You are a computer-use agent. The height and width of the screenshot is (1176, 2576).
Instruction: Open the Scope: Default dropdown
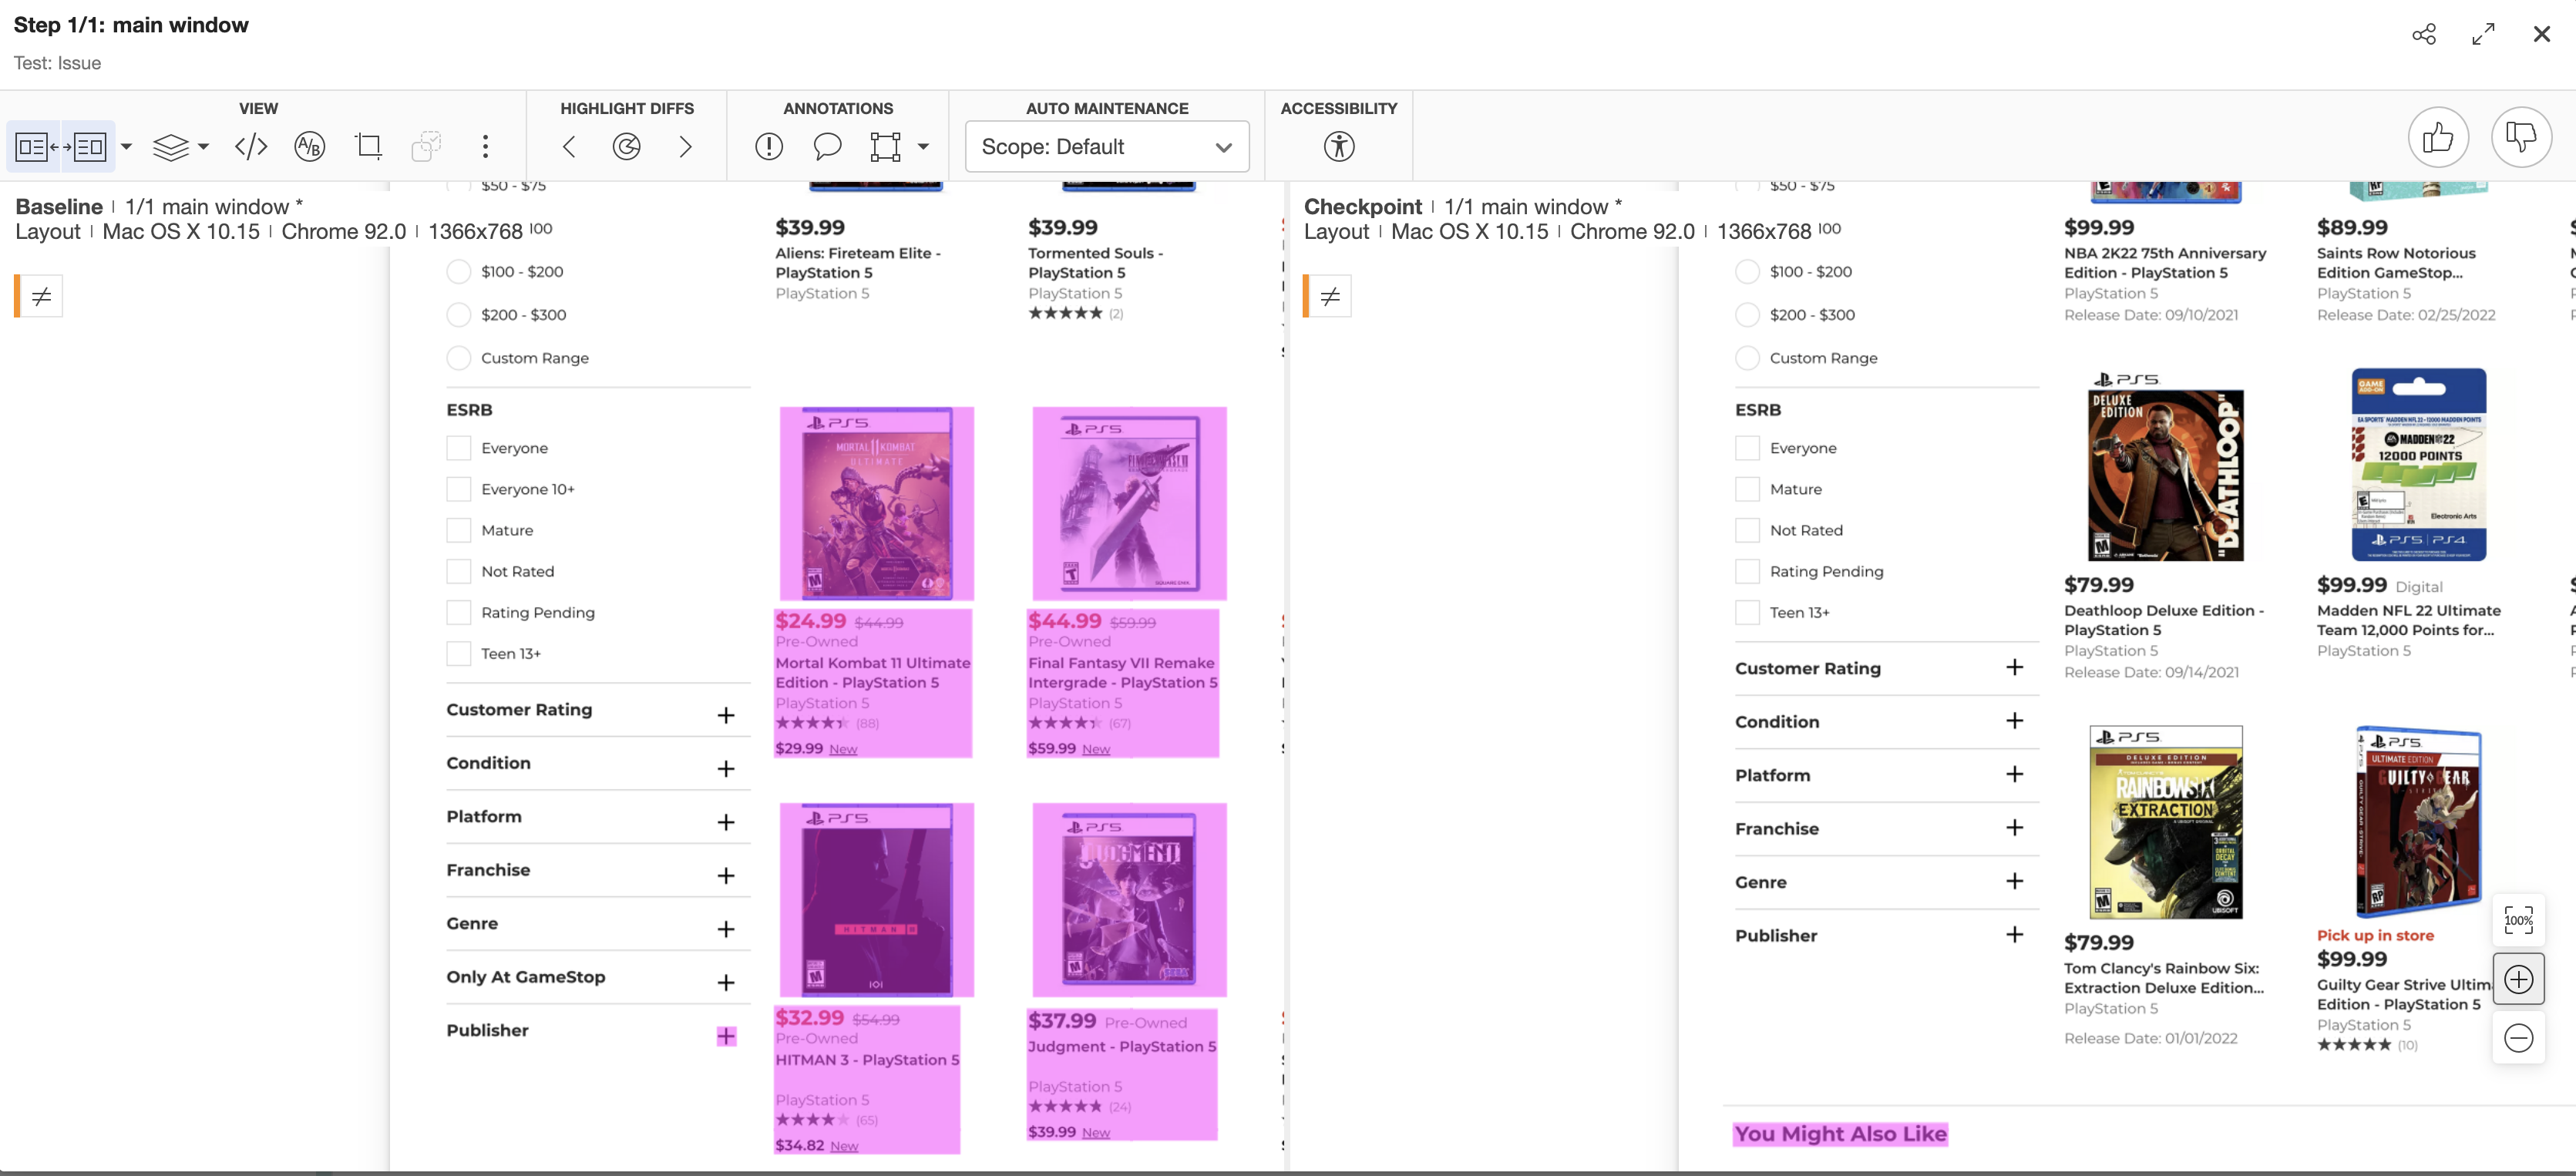pyautogui.click(x=1107, y=147)
